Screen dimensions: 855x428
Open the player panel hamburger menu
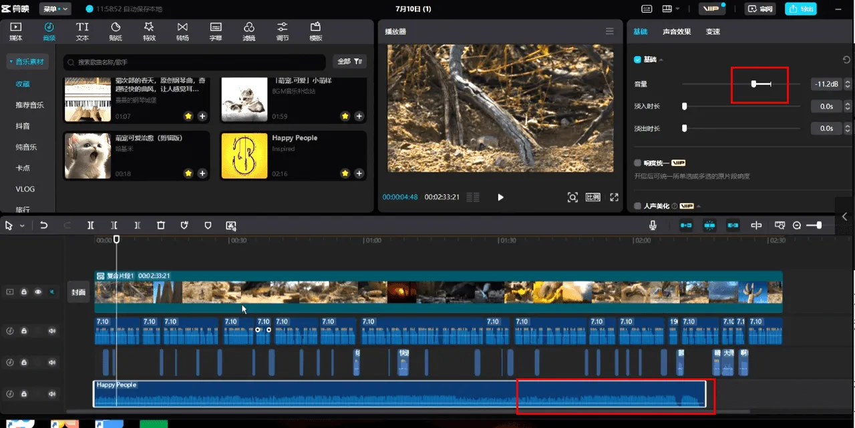point(609,31)
